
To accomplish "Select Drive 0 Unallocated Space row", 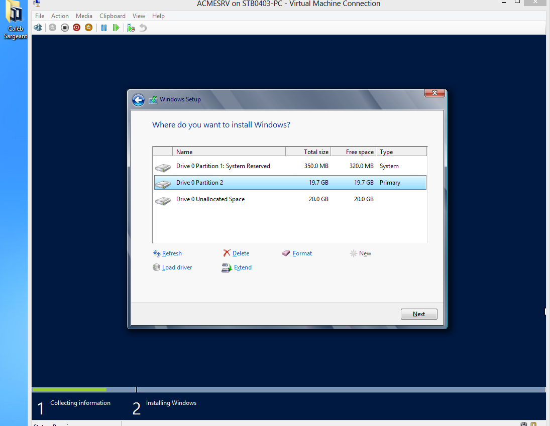I will click(x=290, y=199).
